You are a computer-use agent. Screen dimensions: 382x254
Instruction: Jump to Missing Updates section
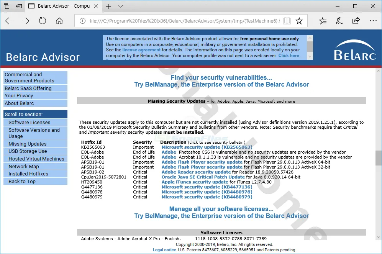(x=35, y=144)
